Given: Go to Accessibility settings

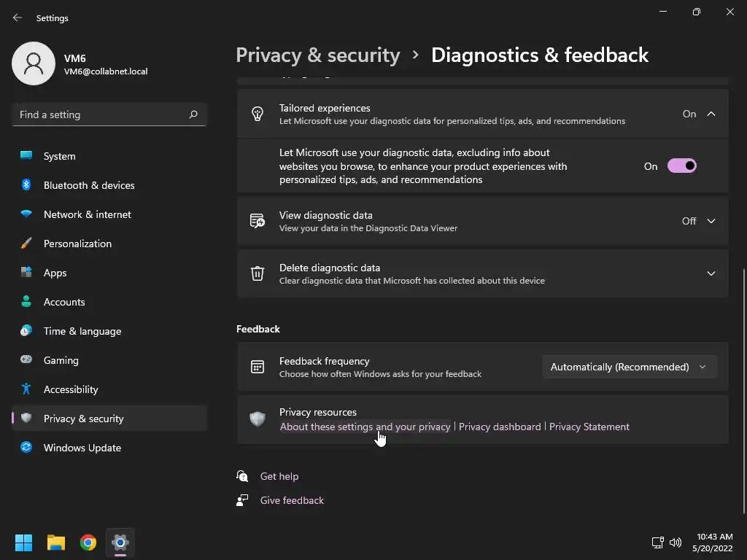Looking at the screenshot, I should pos(71,389).
